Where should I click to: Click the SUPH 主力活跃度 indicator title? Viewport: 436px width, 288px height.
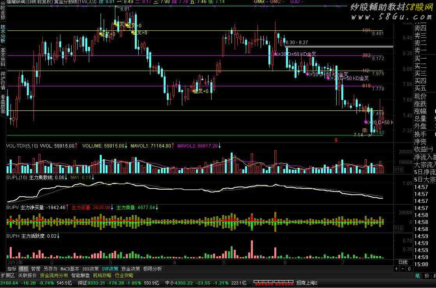tap(33, 236)
